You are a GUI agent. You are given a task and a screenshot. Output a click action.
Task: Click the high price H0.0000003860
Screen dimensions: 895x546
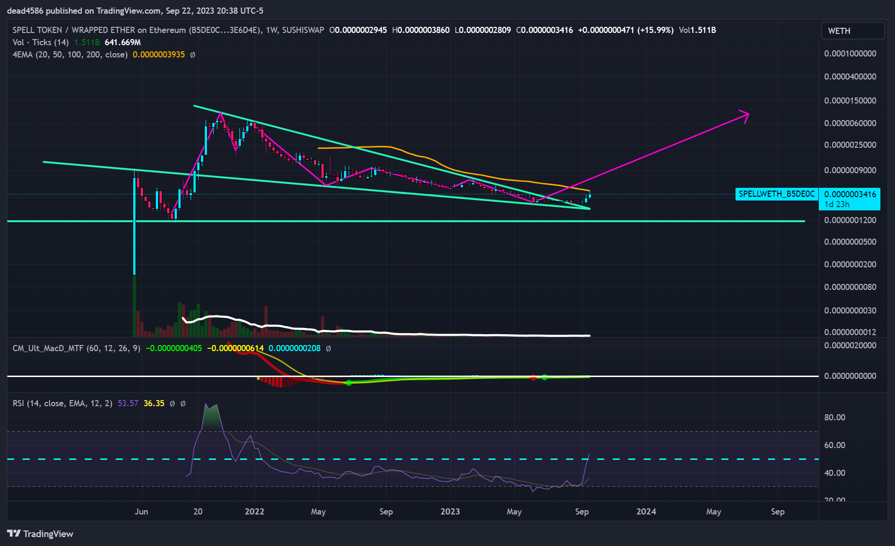pyautogui.click(x=421, y=30)
